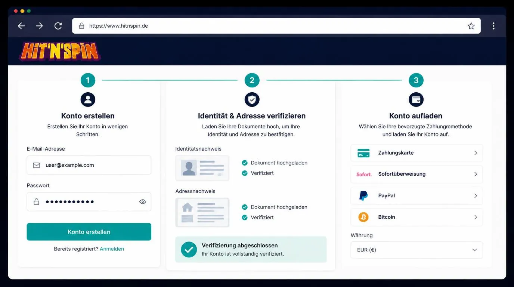Click the browser forward arrow

tap(39, 26)
